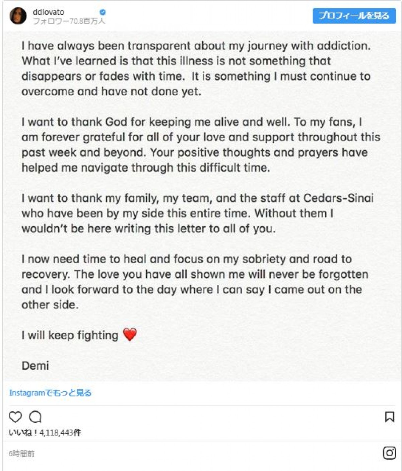Click the red heart emoji in letter
402x471 pixels.
pyautogui.click(x=130, y=334)
